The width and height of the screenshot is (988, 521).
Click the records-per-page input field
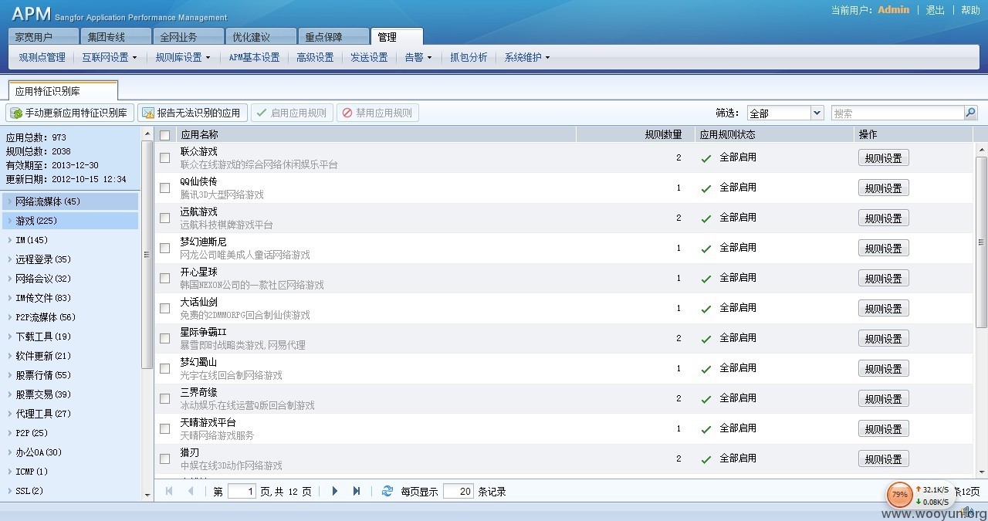click(x=458, y=491)
